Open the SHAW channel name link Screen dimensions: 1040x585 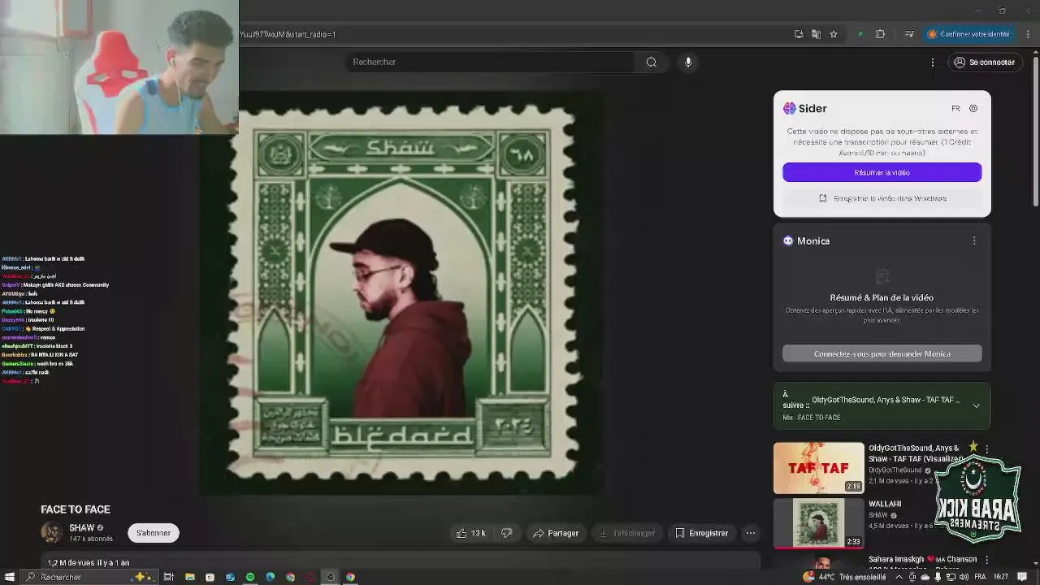pos(81,528)
